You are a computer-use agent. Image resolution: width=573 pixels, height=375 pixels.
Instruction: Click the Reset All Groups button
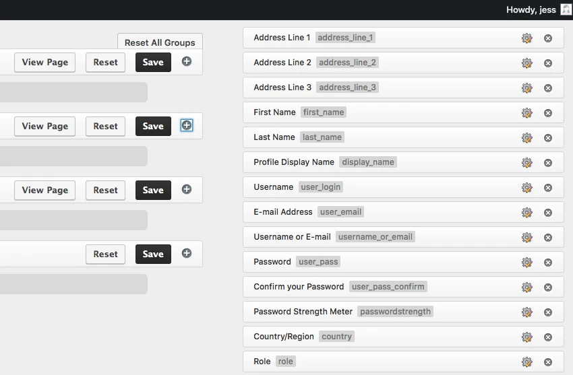[160, 42]
